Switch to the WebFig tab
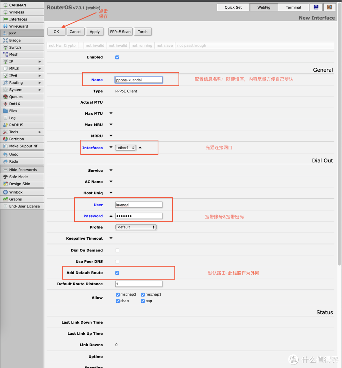 (264, 7)
